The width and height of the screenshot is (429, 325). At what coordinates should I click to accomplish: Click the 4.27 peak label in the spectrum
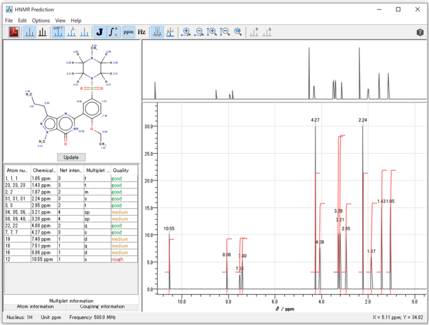coord(315,120)
